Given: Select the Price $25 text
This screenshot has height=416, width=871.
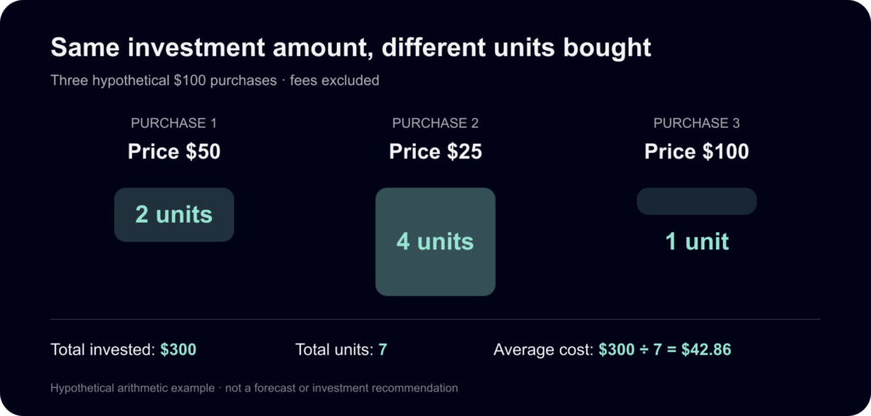Looking at the screenshot, I should pos(435,151).
